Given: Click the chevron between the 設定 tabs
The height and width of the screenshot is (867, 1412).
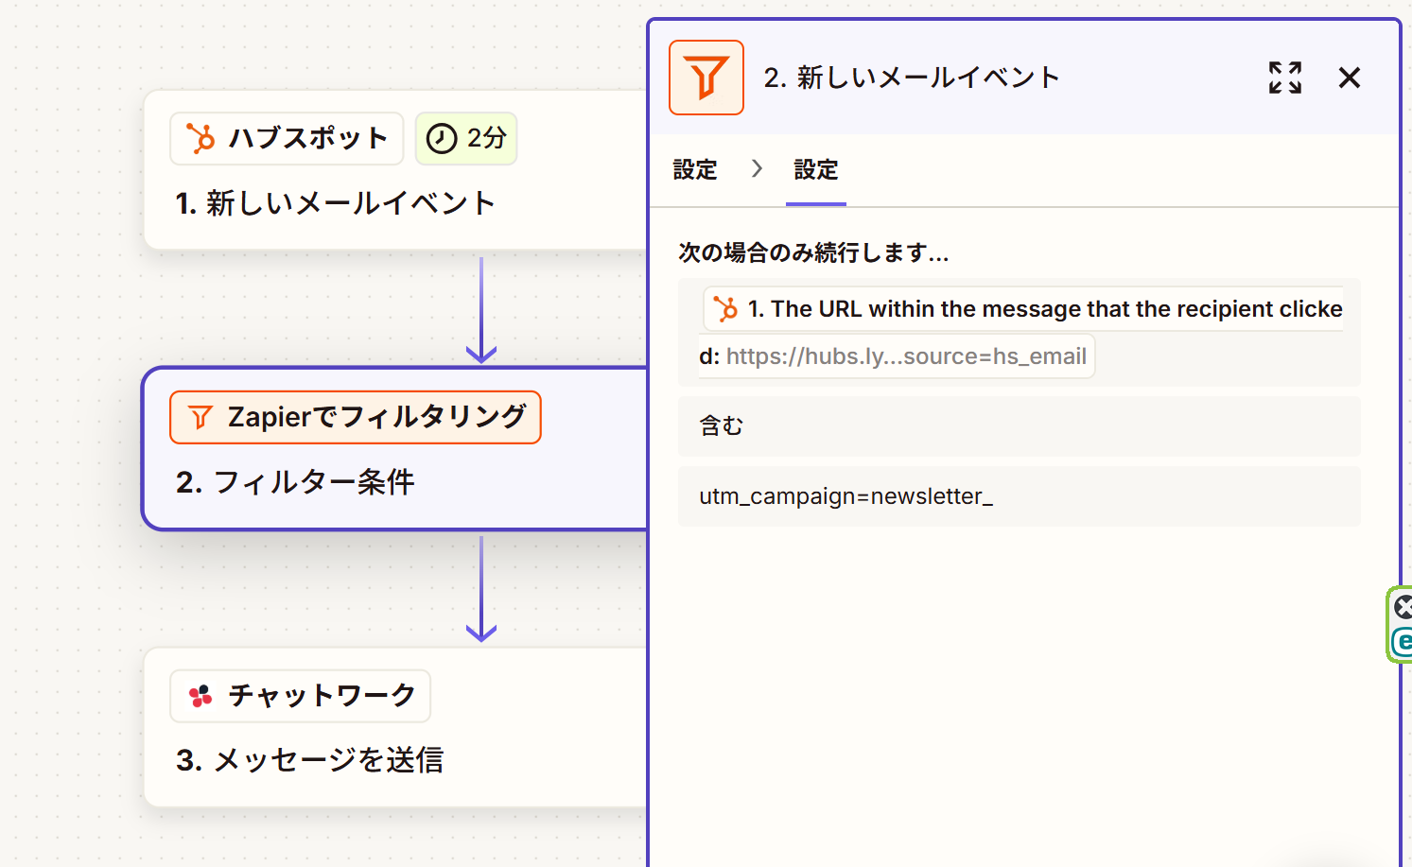Looking at the screenshot, I should point(757,168).
